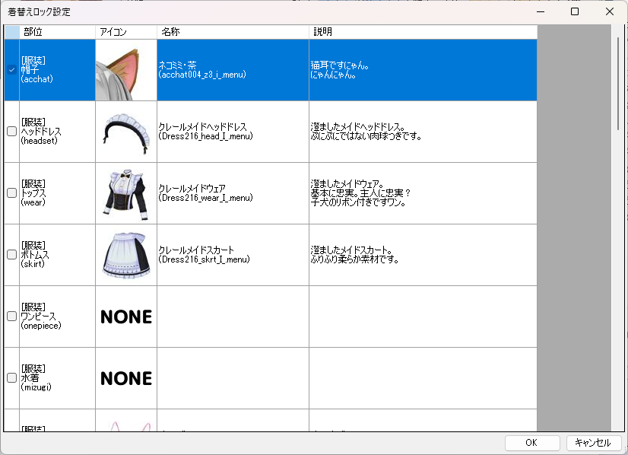Check the skirt bottoms checkbox
Screen dimensions: 628x455
11,255
